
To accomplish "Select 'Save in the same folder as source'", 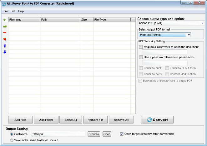I will (x=12, y=140).
